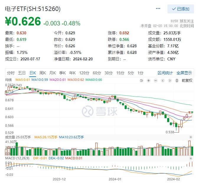The width and height of the screenshot is (197, 183).
Task: Close the 成交量 volume indicator panel
Action: (x=191, y=137)
